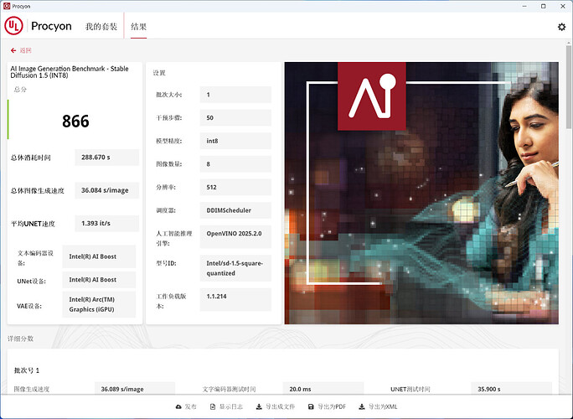
Task: Click the overall score 866
Action: [75, 122]
